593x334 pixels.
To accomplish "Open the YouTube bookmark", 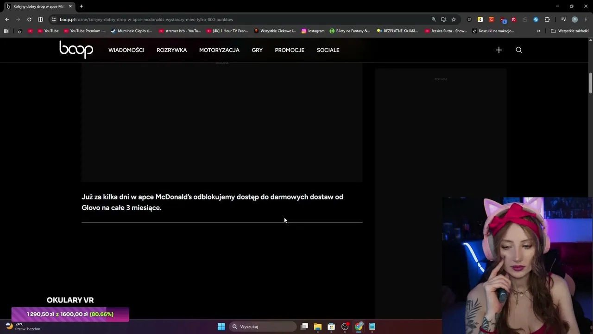I will click(48, 31).
